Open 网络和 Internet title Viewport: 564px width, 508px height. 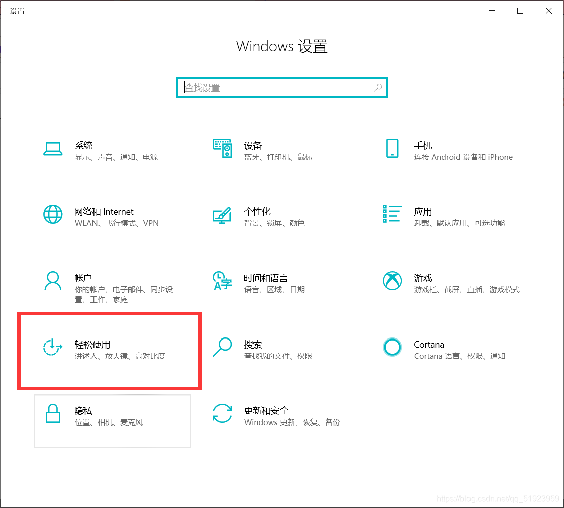pos(104,212)
